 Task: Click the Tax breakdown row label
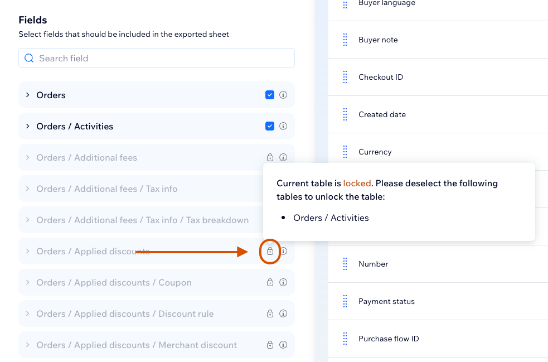(143, 220)
